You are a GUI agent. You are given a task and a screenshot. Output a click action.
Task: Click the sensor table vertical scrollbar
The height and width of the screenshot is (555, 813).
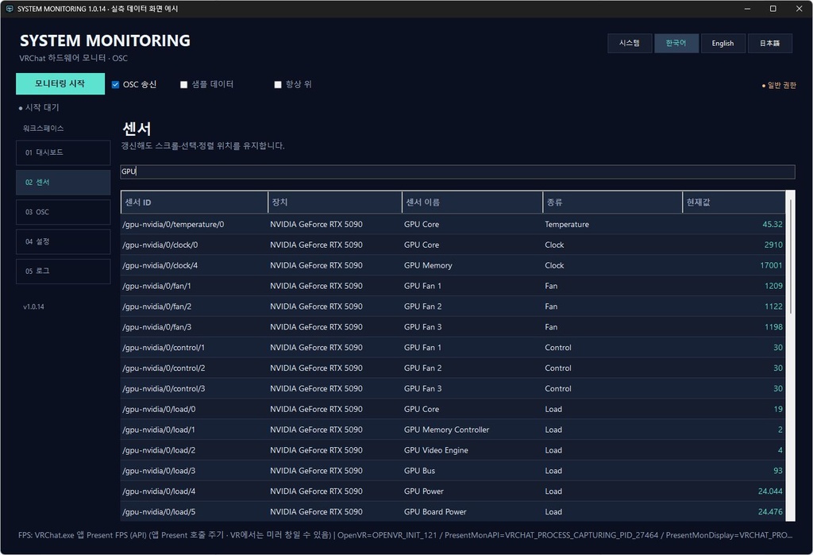pos(790,356)
